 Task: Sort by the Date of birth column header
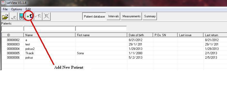click(140, 35)
